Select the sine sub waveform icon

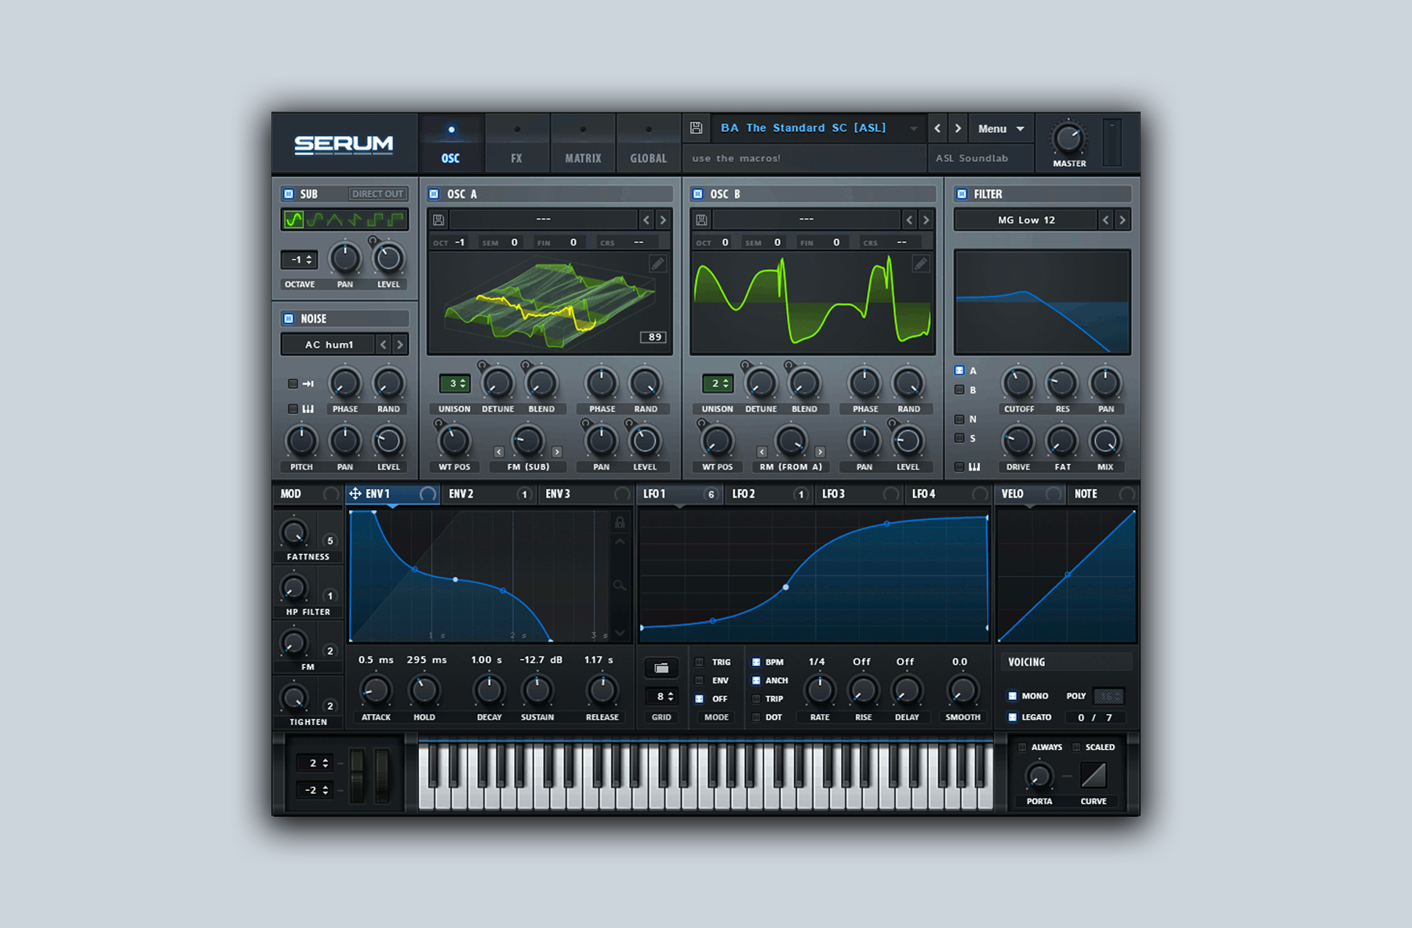pyautogui.click(x=293, y=219)
